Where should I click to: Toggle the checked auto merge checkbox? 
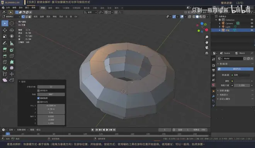pos(39,98)
